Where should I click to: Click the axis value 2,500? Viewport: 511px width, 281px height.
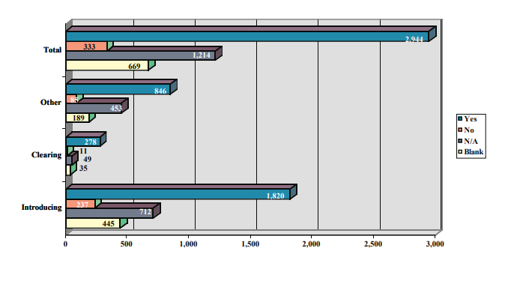[373, 244]
